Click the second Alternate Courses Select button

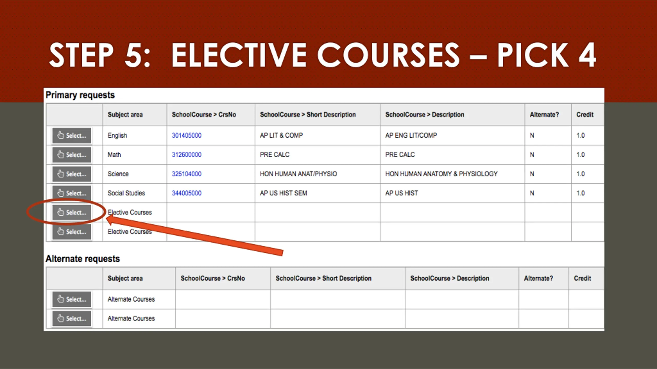[72, 318]
